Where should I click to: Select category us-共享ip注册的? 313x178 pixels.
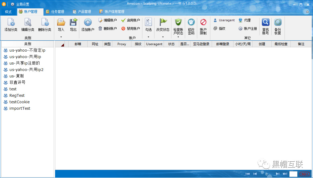point(28,63)
